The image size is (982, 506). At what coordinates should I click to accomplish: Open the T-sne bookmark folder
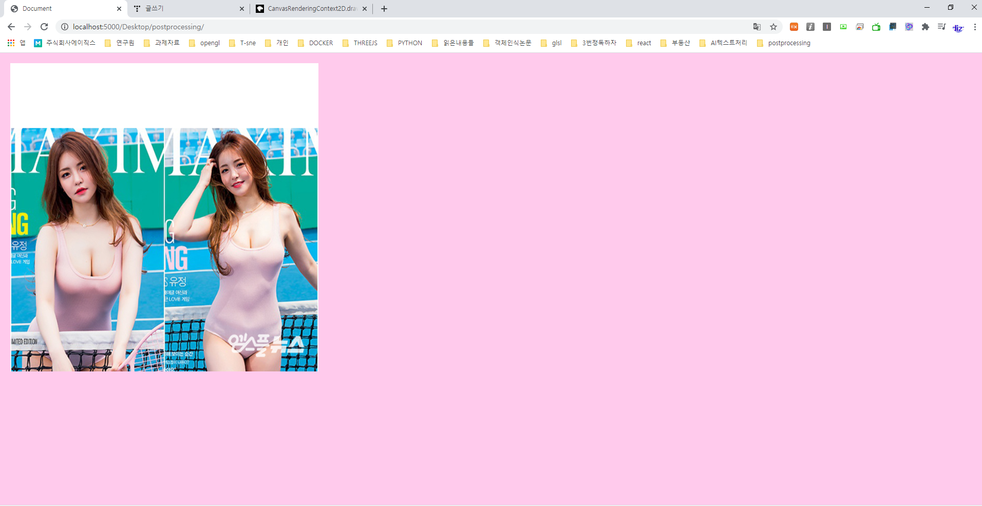pos(242,43)
